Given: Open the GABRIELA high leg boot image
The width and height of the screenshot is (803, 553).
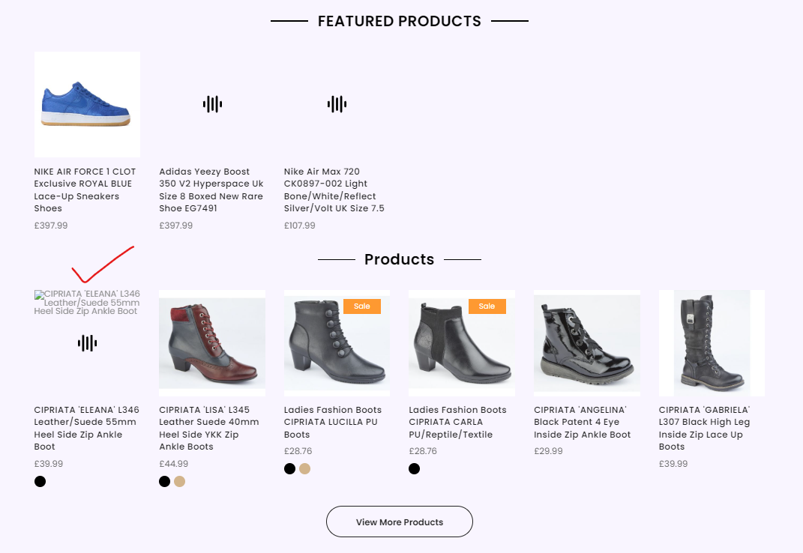Looking at the screenshot, I should tap(712, 343).
